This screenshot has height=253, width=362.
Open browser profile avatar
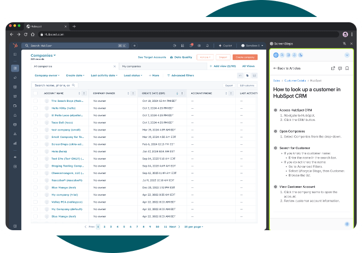pyautogui.click(x=345, y=34)
